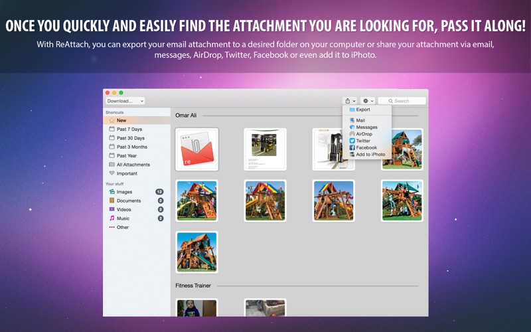Show Other category
531x332 pixels.
[x=137, y=227]
